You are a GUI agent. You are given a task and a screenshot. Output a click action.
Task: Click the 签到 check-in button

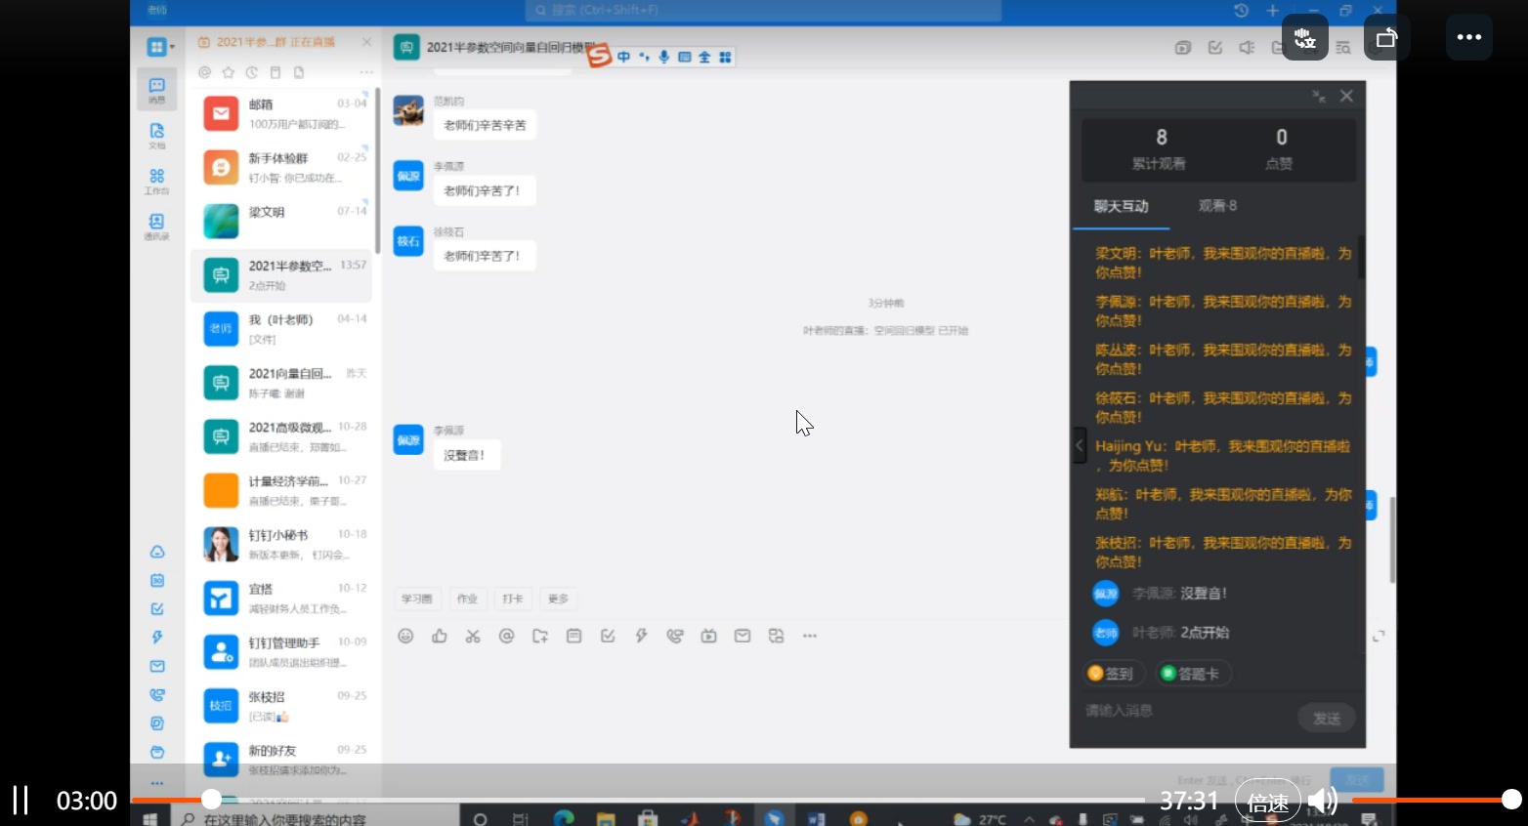pos(1112,674)
